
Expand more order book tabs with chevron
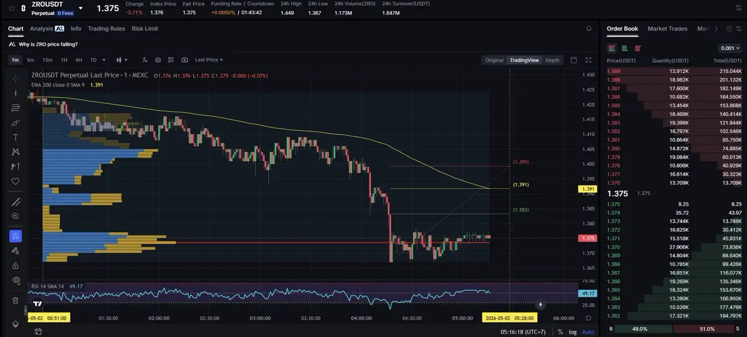pyautogui.click(x=716, y=29)
